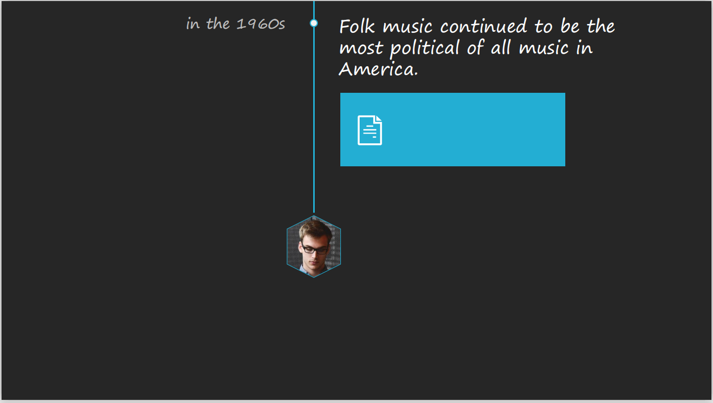
Task: Click "the" ending the first headline line
Action: tap(601, 26)
